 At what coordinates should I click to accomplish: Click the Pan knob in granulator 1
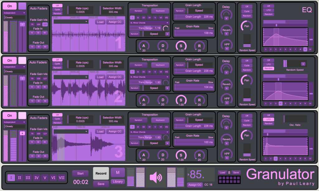point(247,26)
